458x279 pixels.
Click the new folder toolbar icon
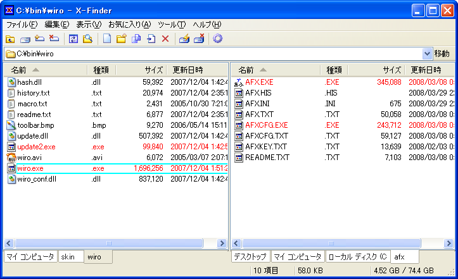pos(122,39)
